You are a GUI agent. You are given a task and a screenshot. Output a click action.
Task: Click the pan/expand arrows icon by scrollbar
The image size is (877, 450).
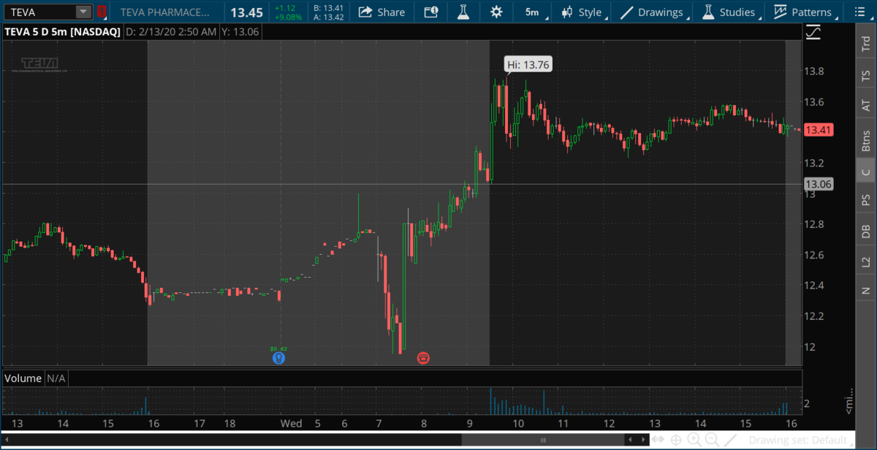658,440
